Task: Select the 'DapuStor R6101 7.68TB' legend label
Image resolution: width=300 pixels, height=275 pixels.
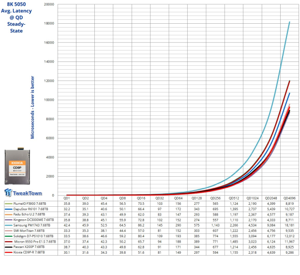Action: coord(30,209)
